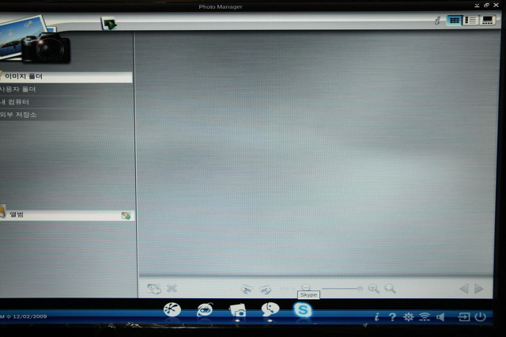Rotate image right icon
The width and height of the screenshot is (506, 337).
(266, 289)
